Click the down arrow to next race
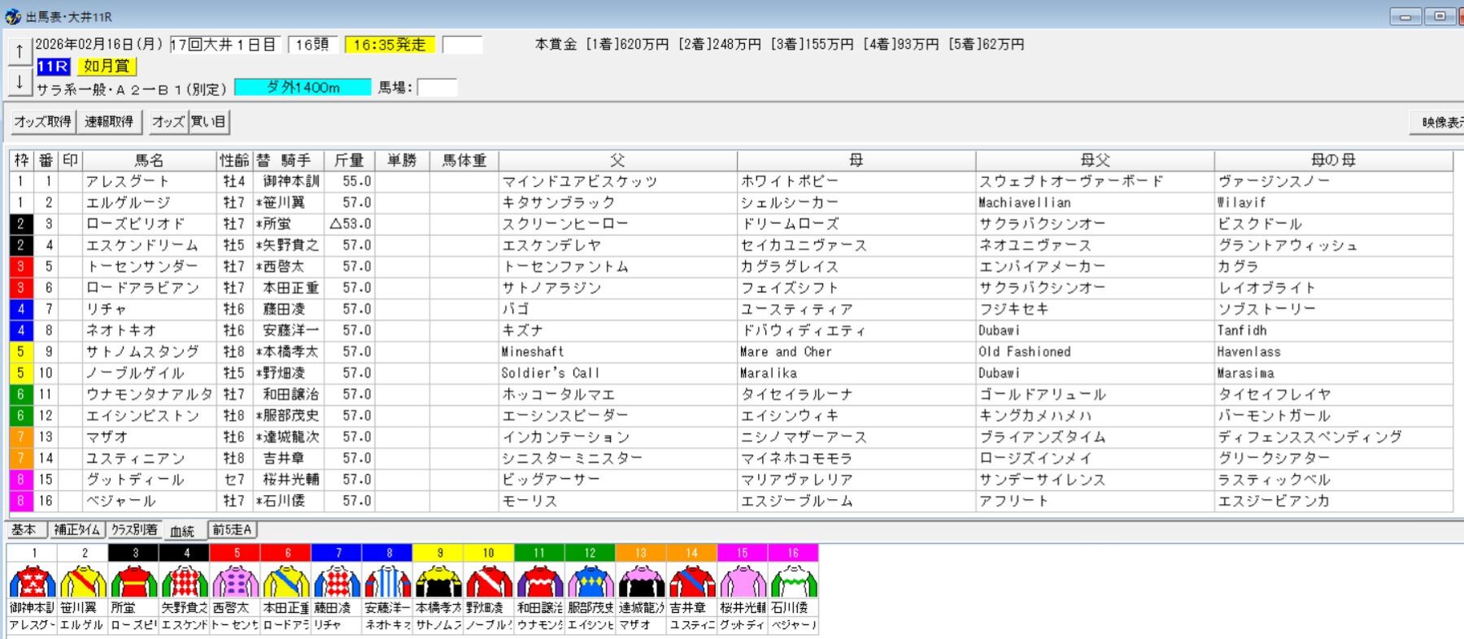The height and width of the screenshot is (639, 1464). (x=20, y=82)
